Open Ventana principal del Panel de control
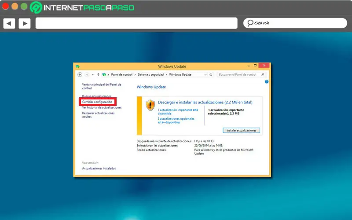 click(x=102, y=86)
